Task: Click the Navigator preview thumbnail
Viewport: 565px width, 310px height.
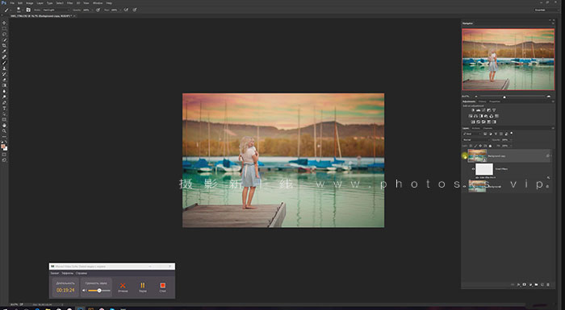Action: coord(508,60)
